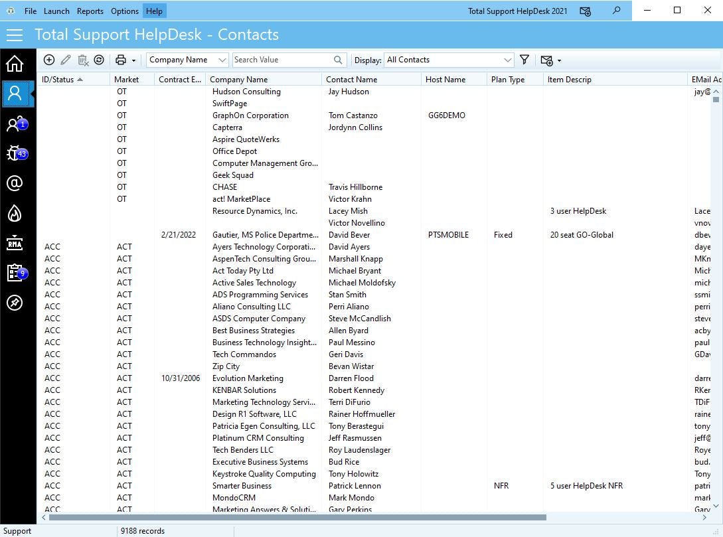Select the Contacts sidebar icon
723x537 pixels.
point(18,94)
